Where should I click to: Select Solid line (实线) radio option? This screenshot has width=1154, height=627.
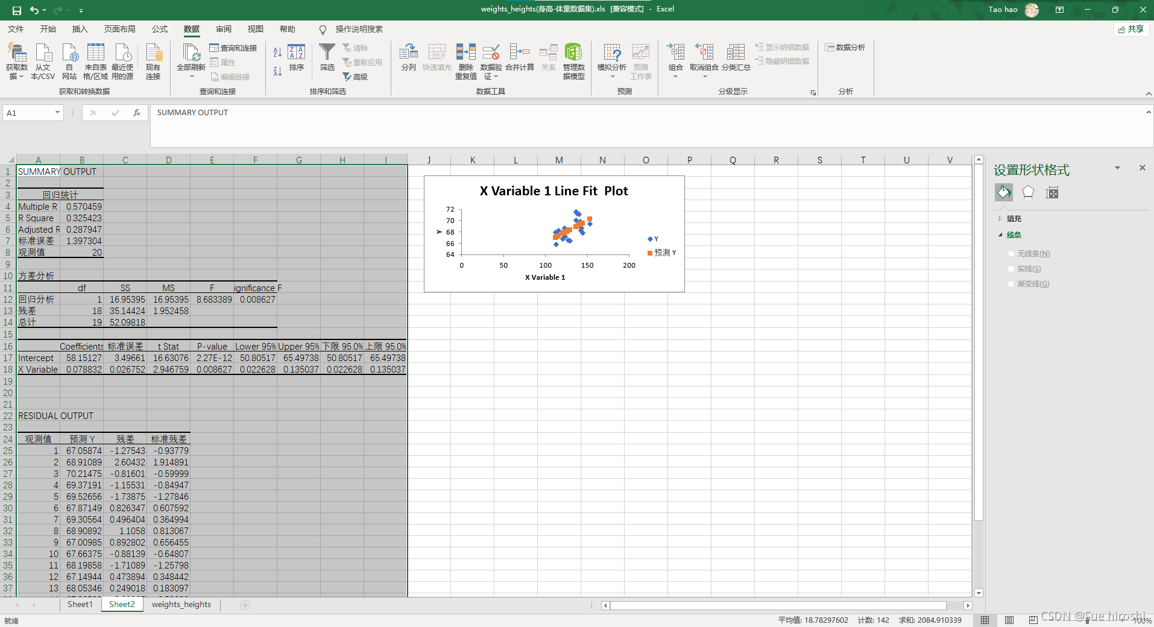point(1011,269)
